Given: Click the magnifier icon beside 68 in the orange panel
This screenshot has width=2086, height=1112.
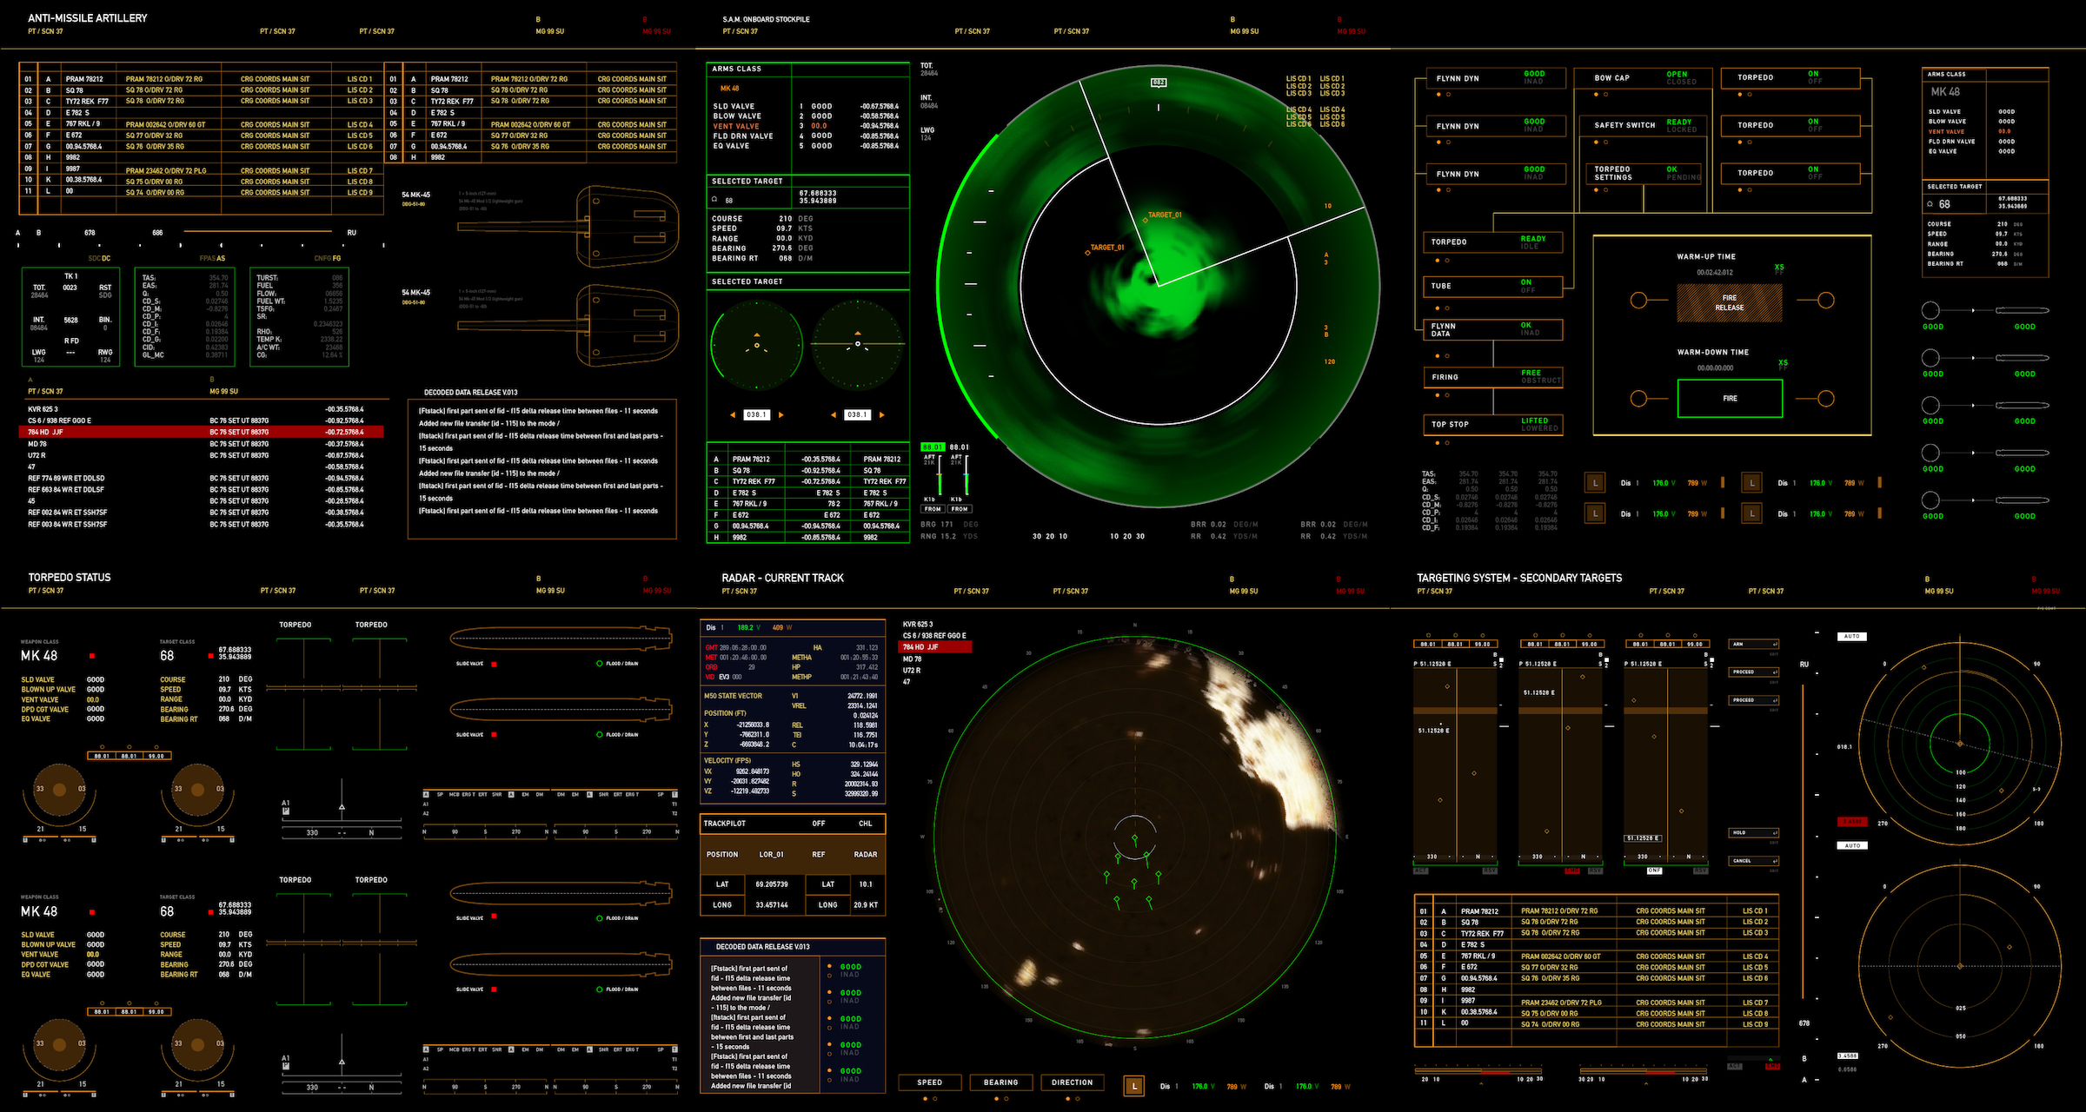Looking at the screenshot, I should point(1930,204).
